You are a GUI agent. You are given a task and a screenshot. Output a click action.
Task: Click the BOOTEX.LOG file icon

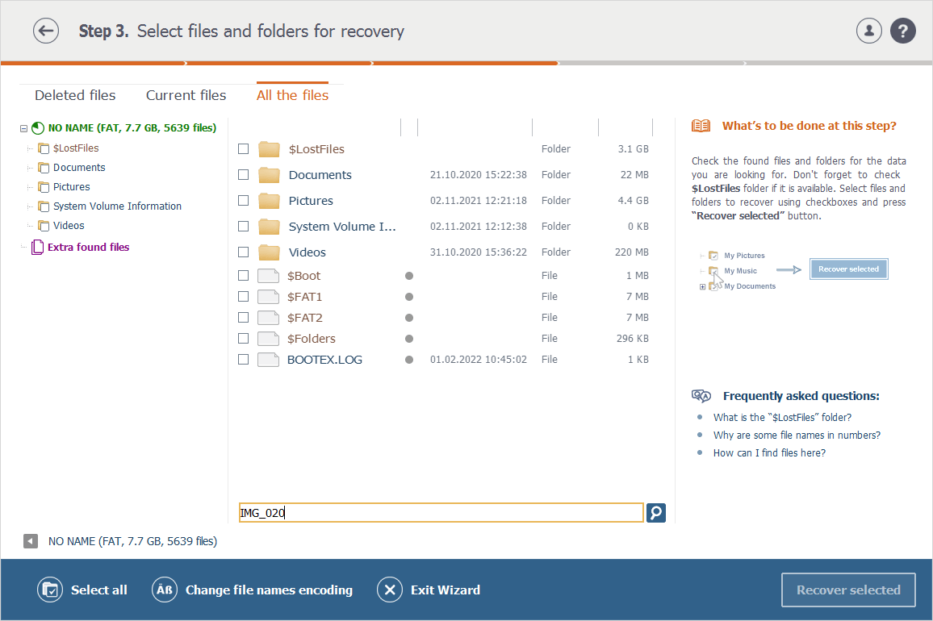point(268,359)
